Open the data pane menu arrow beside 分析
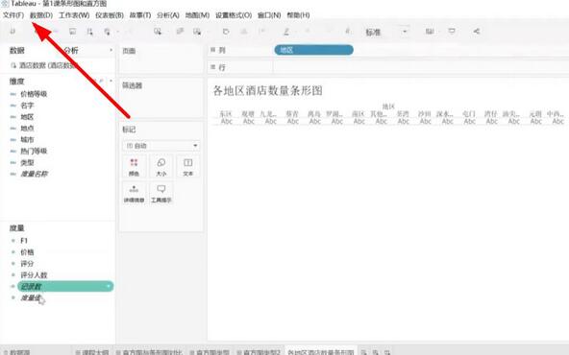Screen dimensions: 569x355 pyautogui.click(x=111, y=50)
